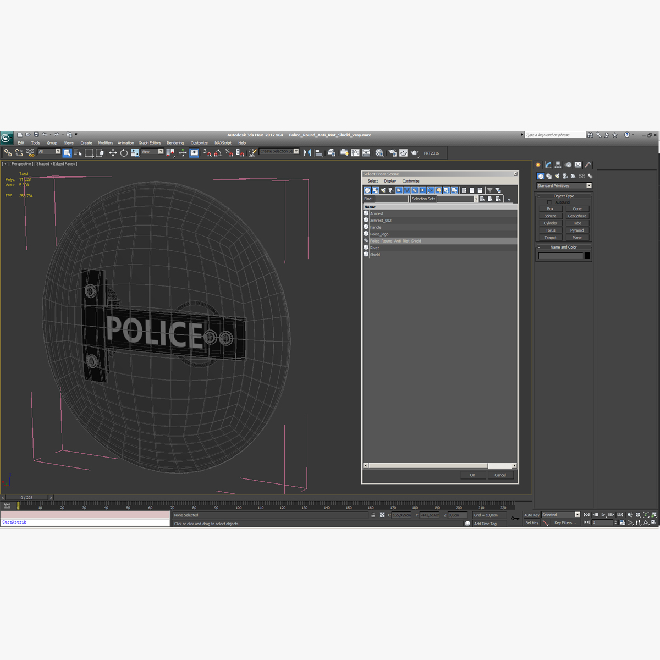Click Cancel in Select From Scene
Image resolution: width=660 pixels, height=660 pixels.
(501, 475)
